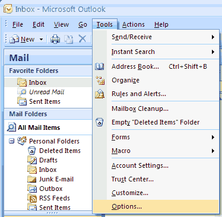Expand the Forms submenu
Image resolution: width=222 pixels, height=217 pixels.
[x=156, y=137]
